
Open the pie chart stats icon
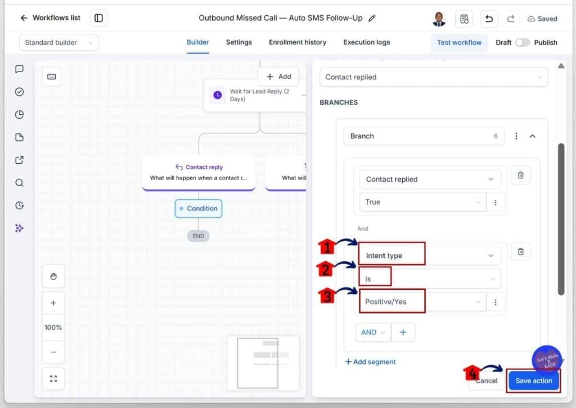tap(20, 115)
